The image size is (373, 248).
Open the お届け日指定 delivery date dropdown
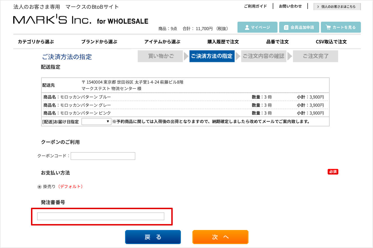click(96, 122)
